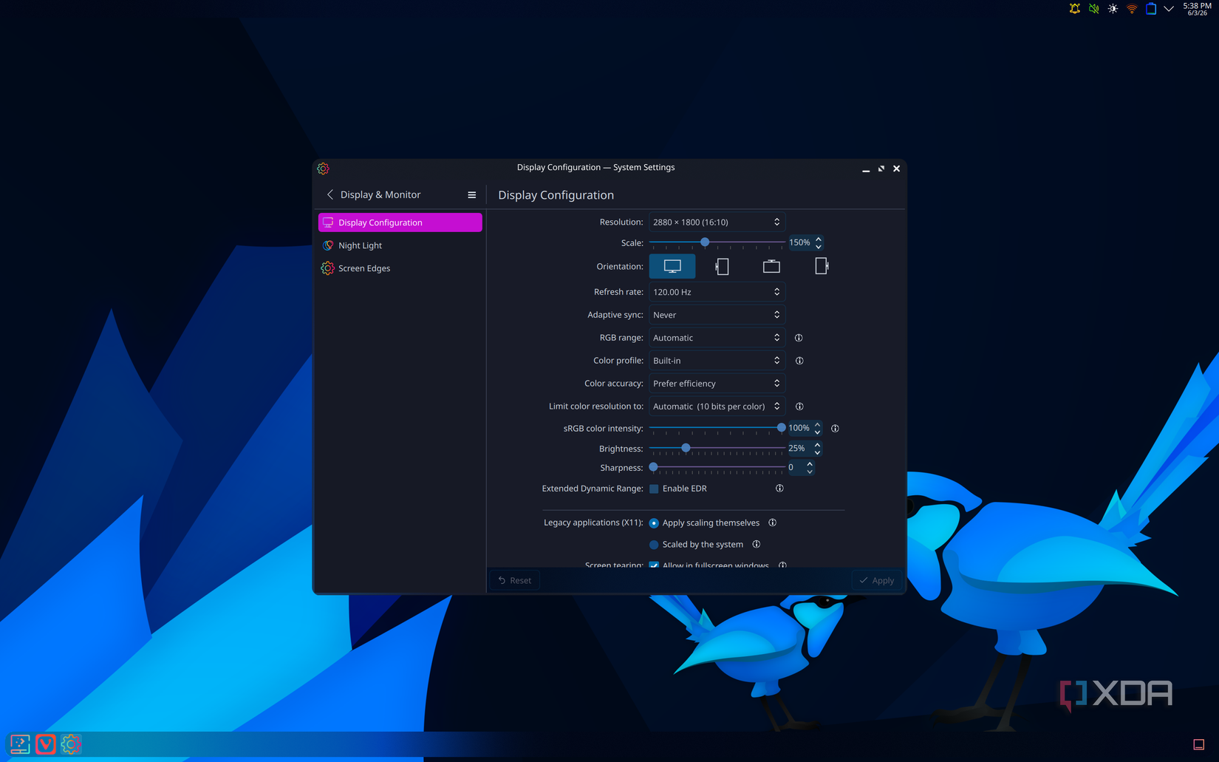Open Color profile dropdown
Screen dimensions: 1219x762
717,361
